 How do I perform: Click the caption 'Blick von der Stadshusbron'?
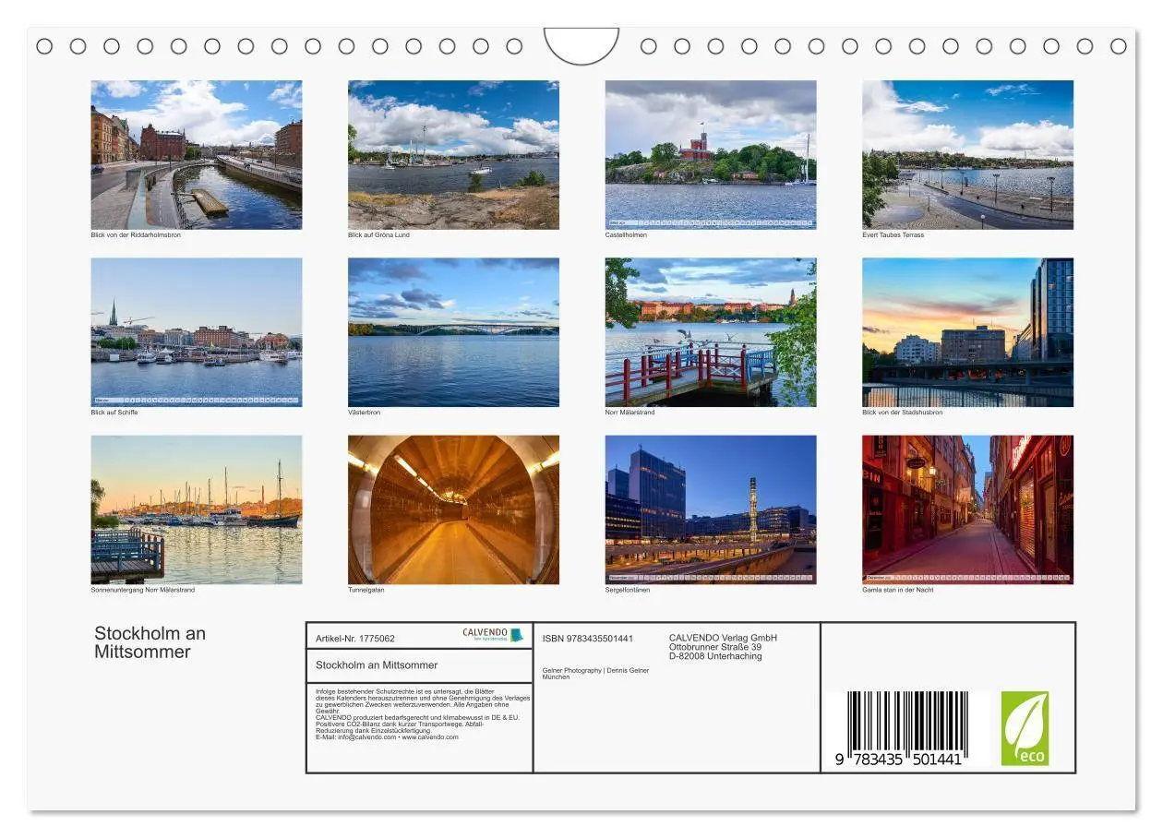click(902, 413)
